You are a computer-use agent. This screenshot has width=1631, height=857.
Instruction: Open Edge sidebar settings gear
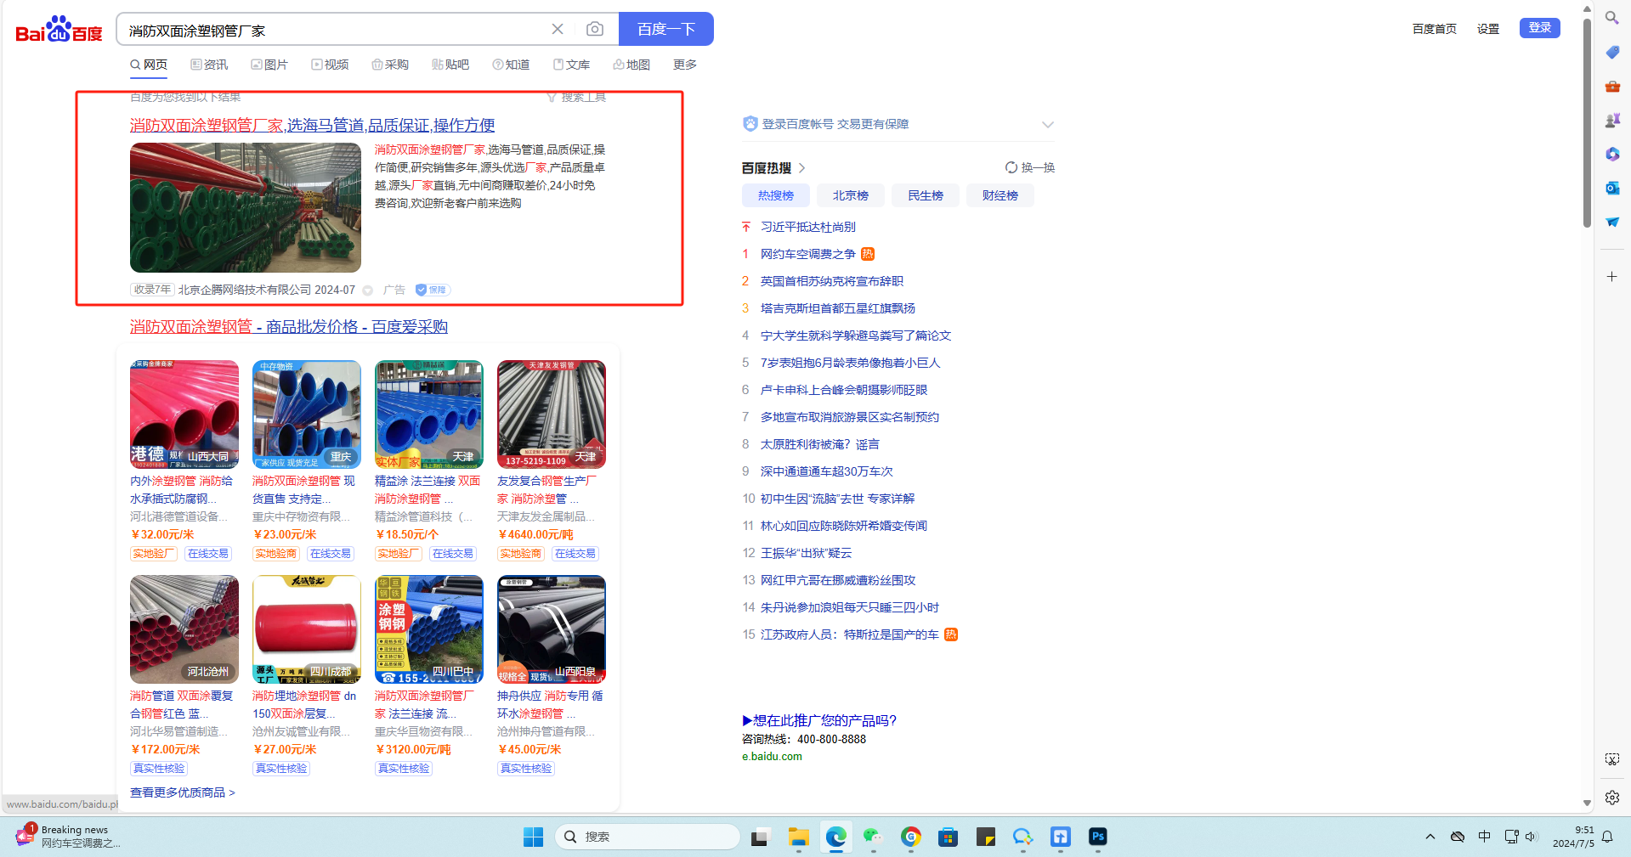coord(1611,798)
